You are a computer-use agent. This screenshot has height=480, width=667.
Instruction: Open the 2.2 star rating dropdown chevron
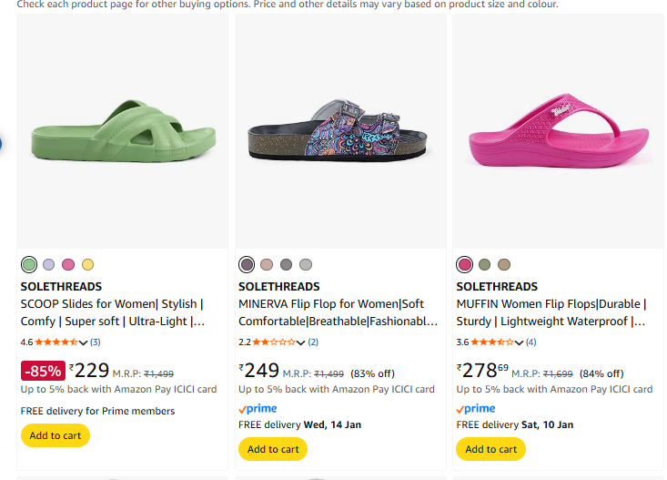(302, 342)
